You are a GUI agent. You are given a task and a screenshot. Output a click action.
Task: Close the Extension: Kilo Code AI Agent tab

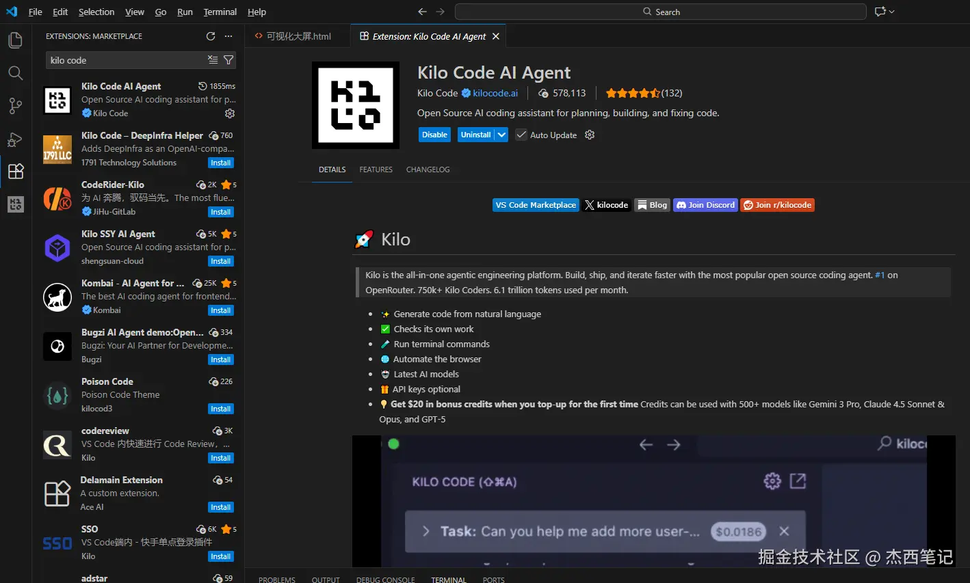coord(496,36)
